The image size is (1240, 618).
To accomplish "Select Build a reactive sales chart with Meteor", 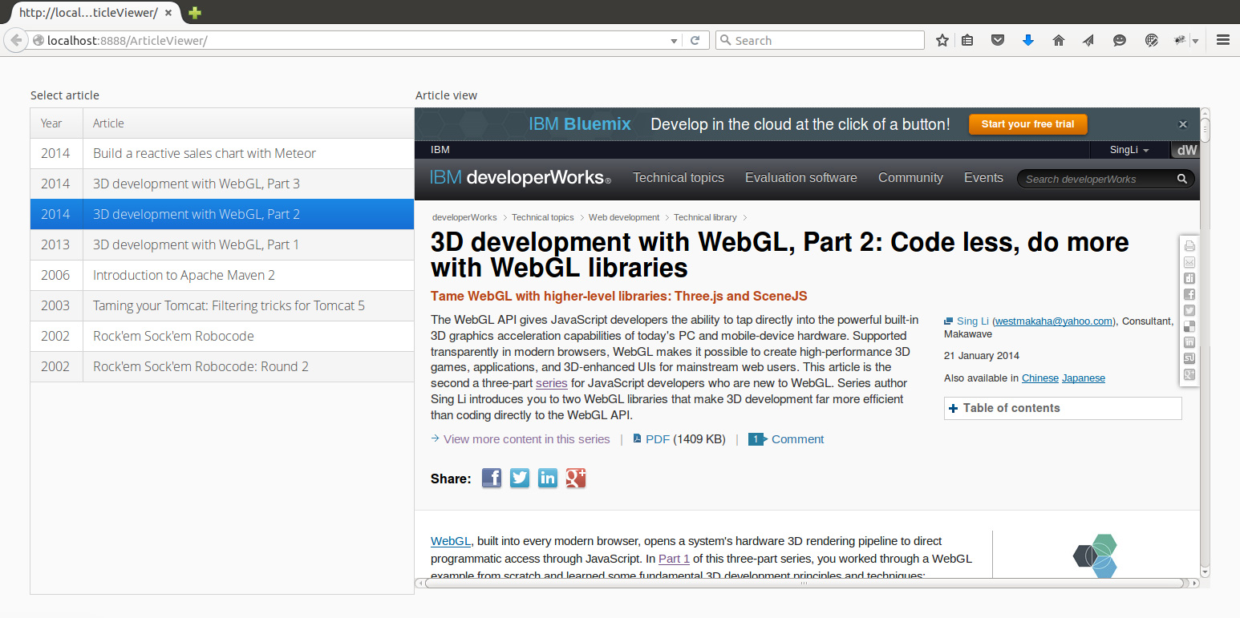I will 222,153.
